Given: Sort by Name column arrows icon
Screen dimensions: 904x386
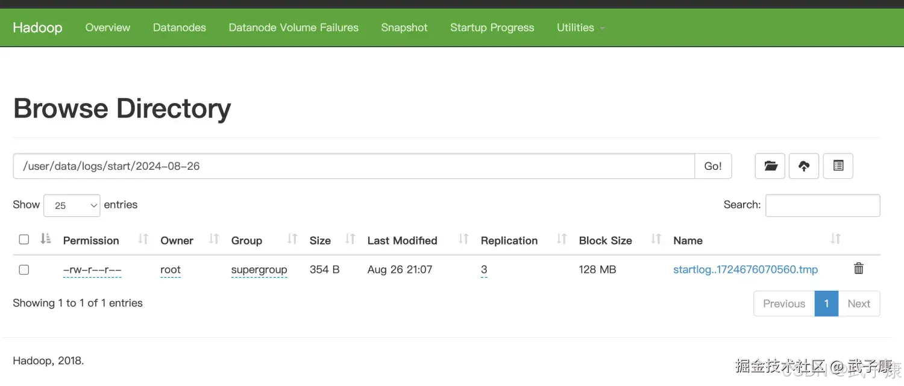Looking at the screenshot, I should click(835, 240).
